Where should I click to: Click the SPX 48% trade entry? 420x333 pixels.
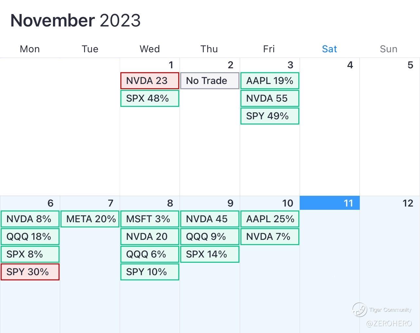point(149,98)
